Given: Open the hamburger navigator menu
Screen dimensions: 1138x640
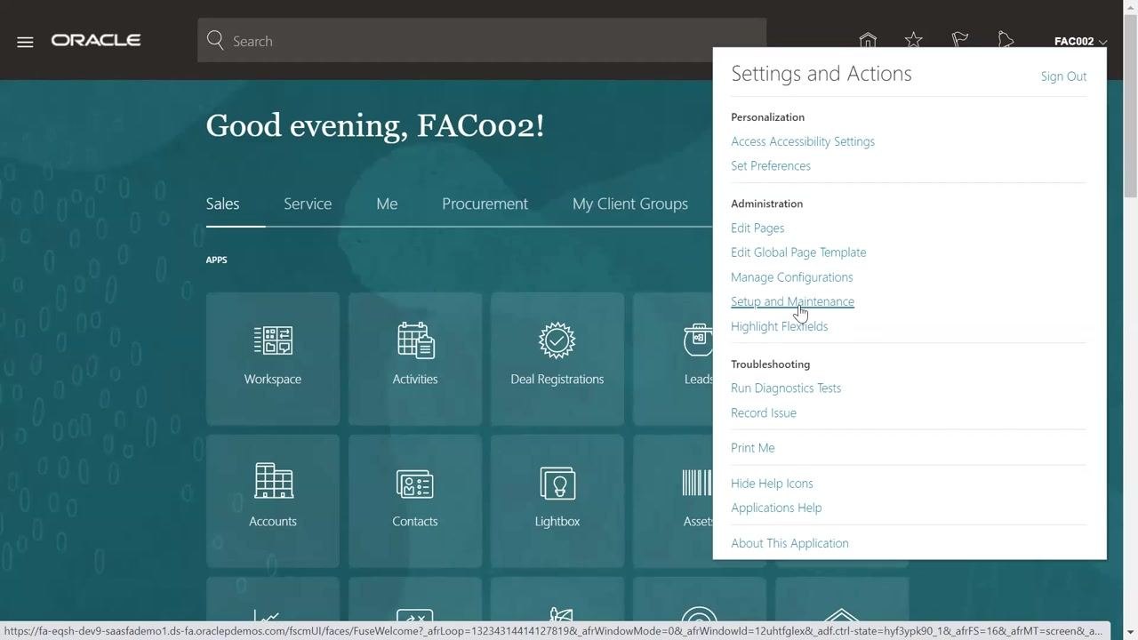Looking at the screenshot, I should click(25, 42).
